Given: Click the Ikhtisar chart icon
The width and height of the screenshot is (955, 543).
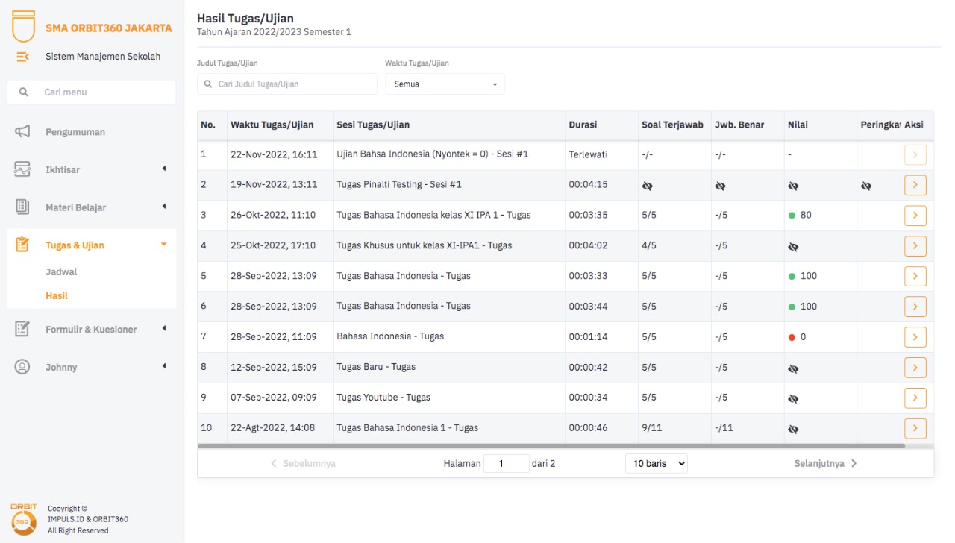Looking at the screenshot, I should (x=22, y=169).
